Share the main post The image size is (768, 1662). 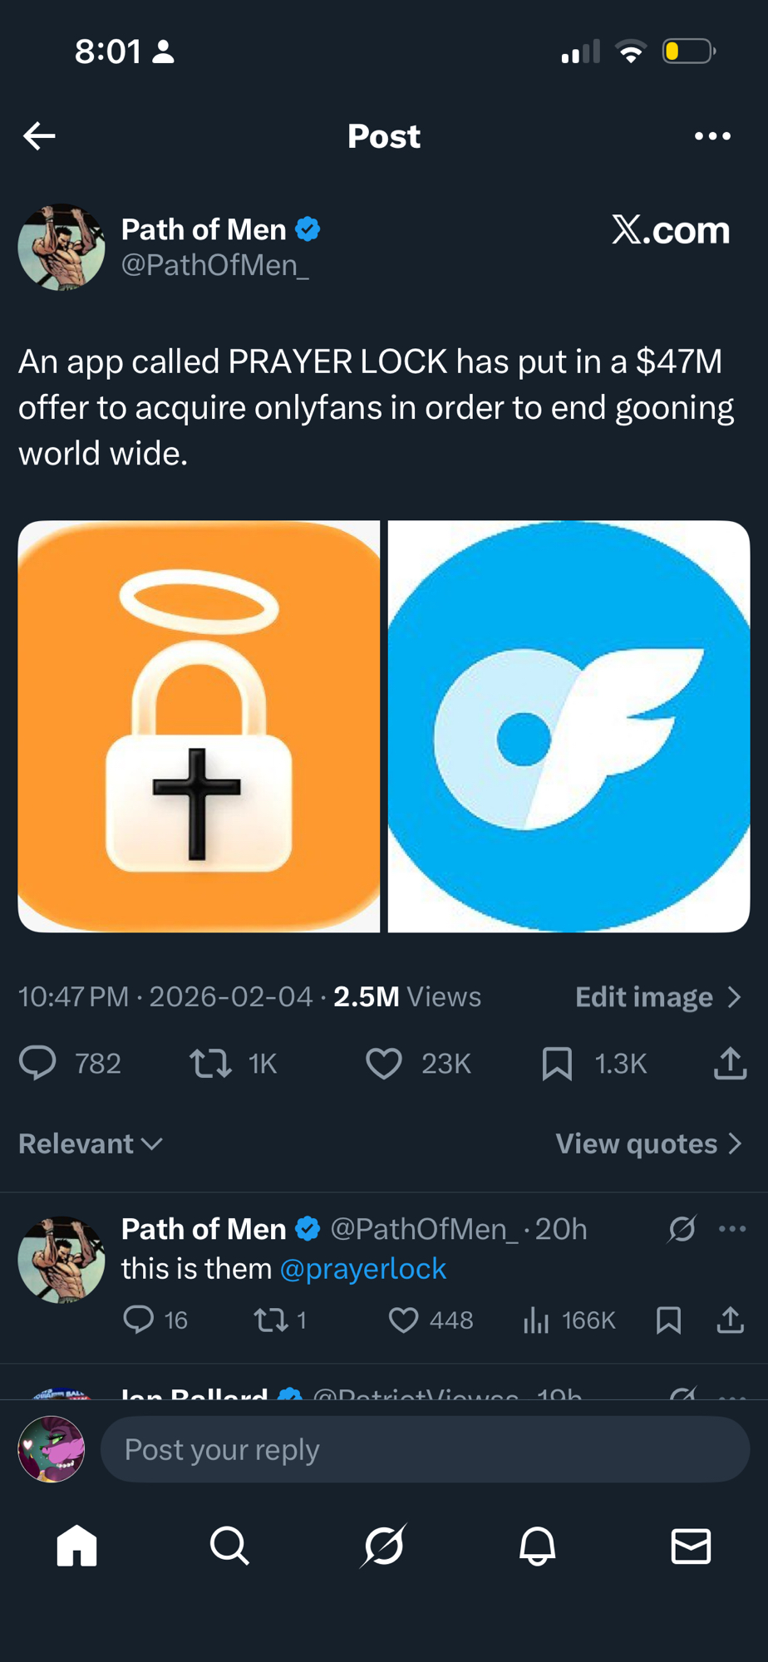[730, 1063]
